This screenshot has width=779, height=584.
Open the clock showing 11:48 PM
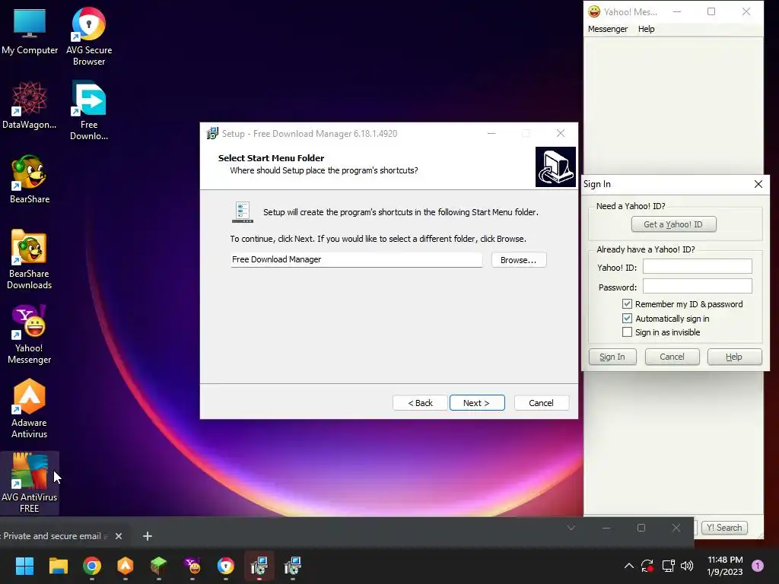tap(725, 560)
